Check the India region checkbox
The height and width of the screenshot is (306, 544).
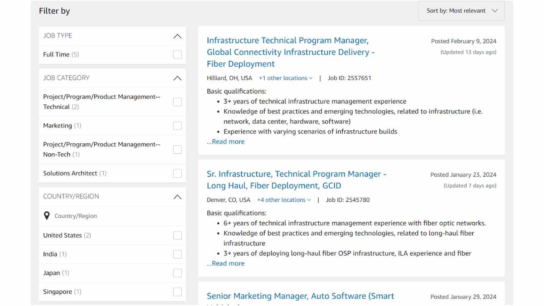(177, 254)
